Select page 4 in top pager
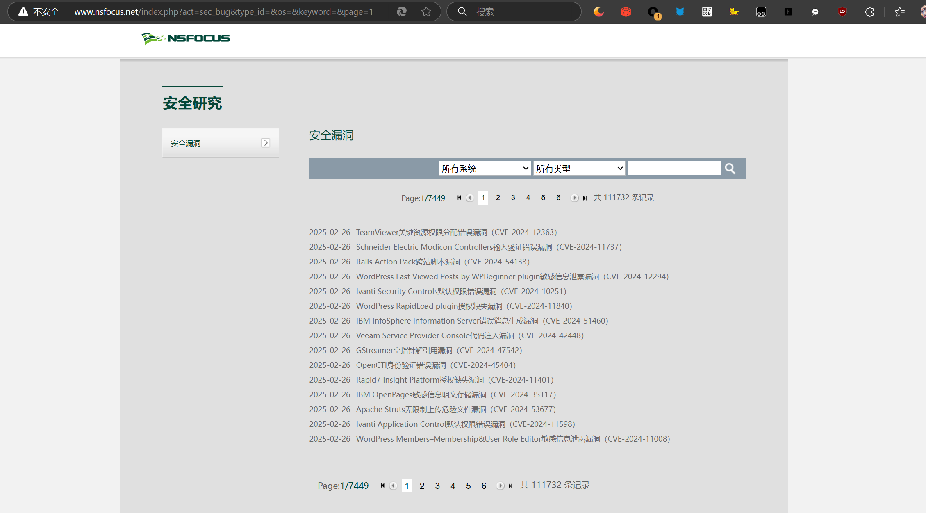The height and width of the screenshot is (513, 926). pos(528,198)
